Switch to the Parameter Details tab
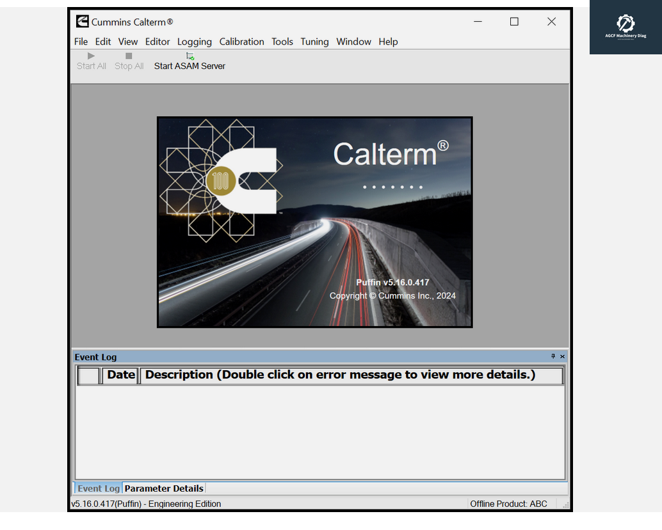 (x=164, y=488)
